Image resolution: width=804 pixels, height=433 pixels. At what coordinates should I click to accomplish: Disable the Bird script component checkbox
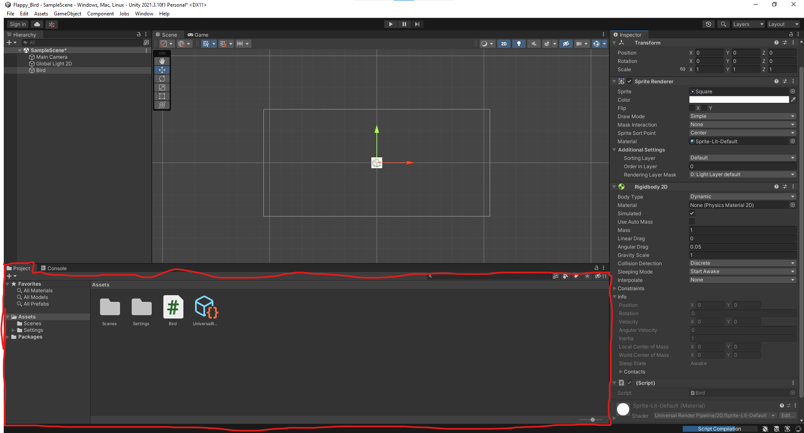point(629,383)
